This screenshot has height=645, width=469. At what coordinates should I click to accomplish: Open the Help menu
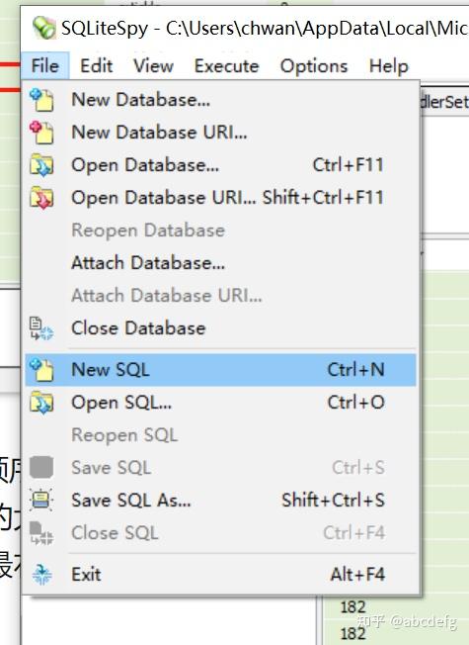(388, 66)
